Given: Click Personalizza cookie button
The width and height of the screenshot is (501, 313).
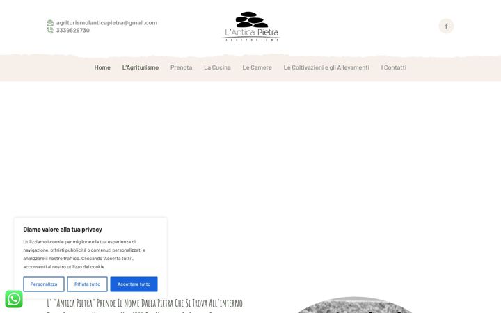Looking at the screenshot, I should click(x=44, y=284).
